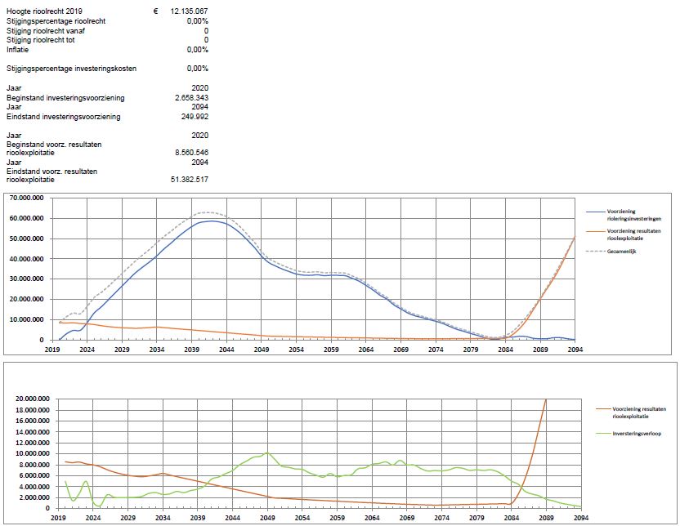Click the Beginstand investeringsvoorziening value 2.658.343

pos(191,97)
